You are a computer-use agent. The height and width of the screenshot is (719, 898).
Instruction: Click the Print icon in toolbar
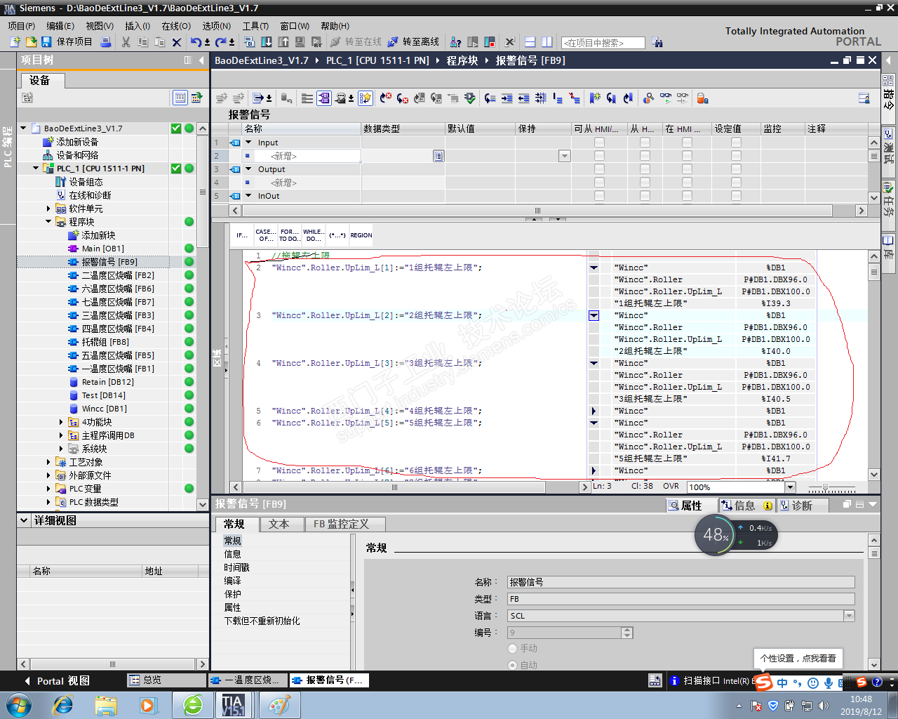tap(106, 42)
